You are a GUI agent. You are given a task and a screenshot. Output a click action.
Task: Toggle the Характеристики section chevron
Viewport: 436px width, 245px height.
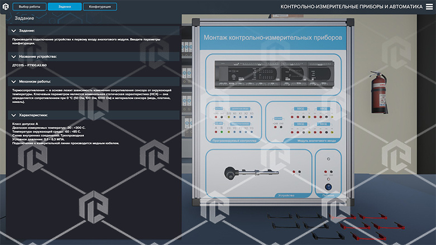coord(14,115)
